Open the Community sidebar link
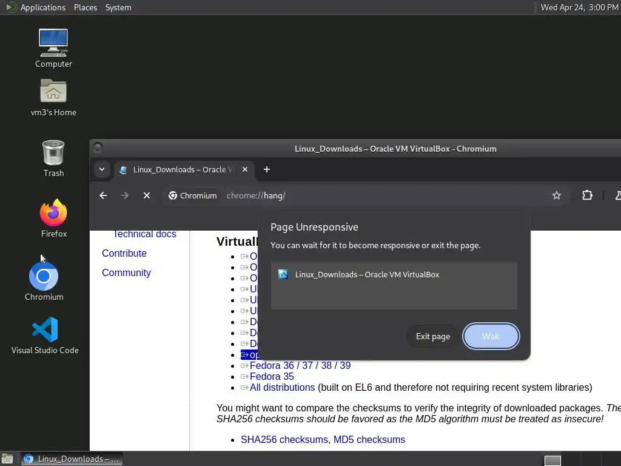621x466 pixels. tap(126, 272)
